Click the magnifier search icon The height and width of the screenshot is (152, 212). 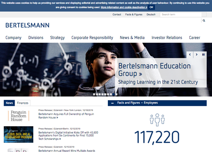[x=204, y=21]
